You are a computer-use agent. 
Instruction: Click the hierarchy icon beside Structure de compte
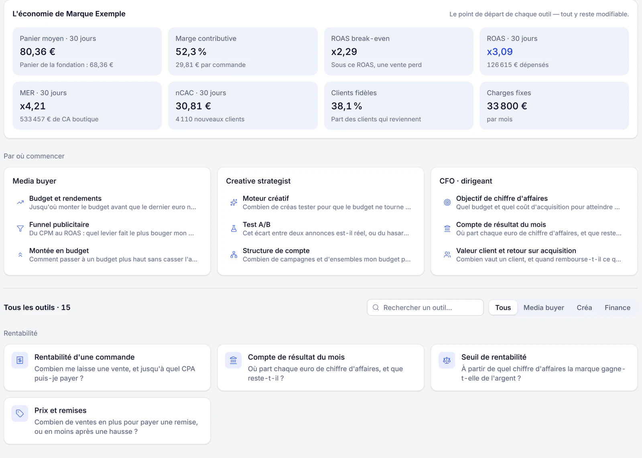point(234,255)
